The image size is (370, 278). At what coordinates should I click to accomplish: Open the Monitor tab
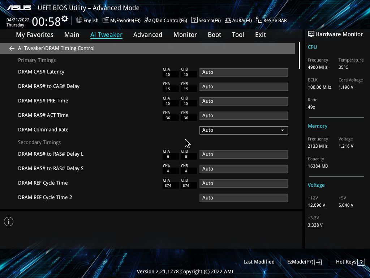(185, 35)
